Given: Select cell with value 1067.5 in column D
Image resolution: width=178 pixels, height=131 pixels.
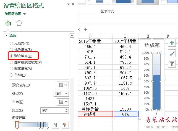Looking at the screenshot, I should pos(125,78).
